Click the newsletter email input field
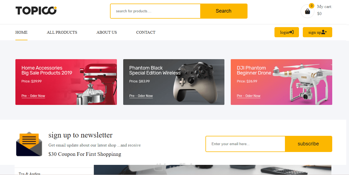This screenshot has width=349, height=175. pos(245,144)
